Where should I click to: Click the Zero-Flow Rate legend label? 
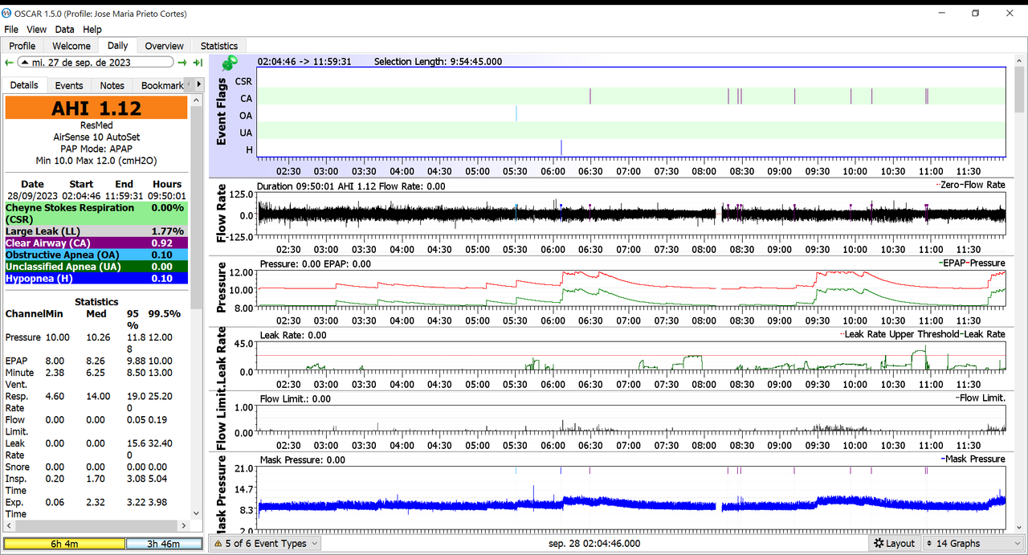(x=970, y=186)
